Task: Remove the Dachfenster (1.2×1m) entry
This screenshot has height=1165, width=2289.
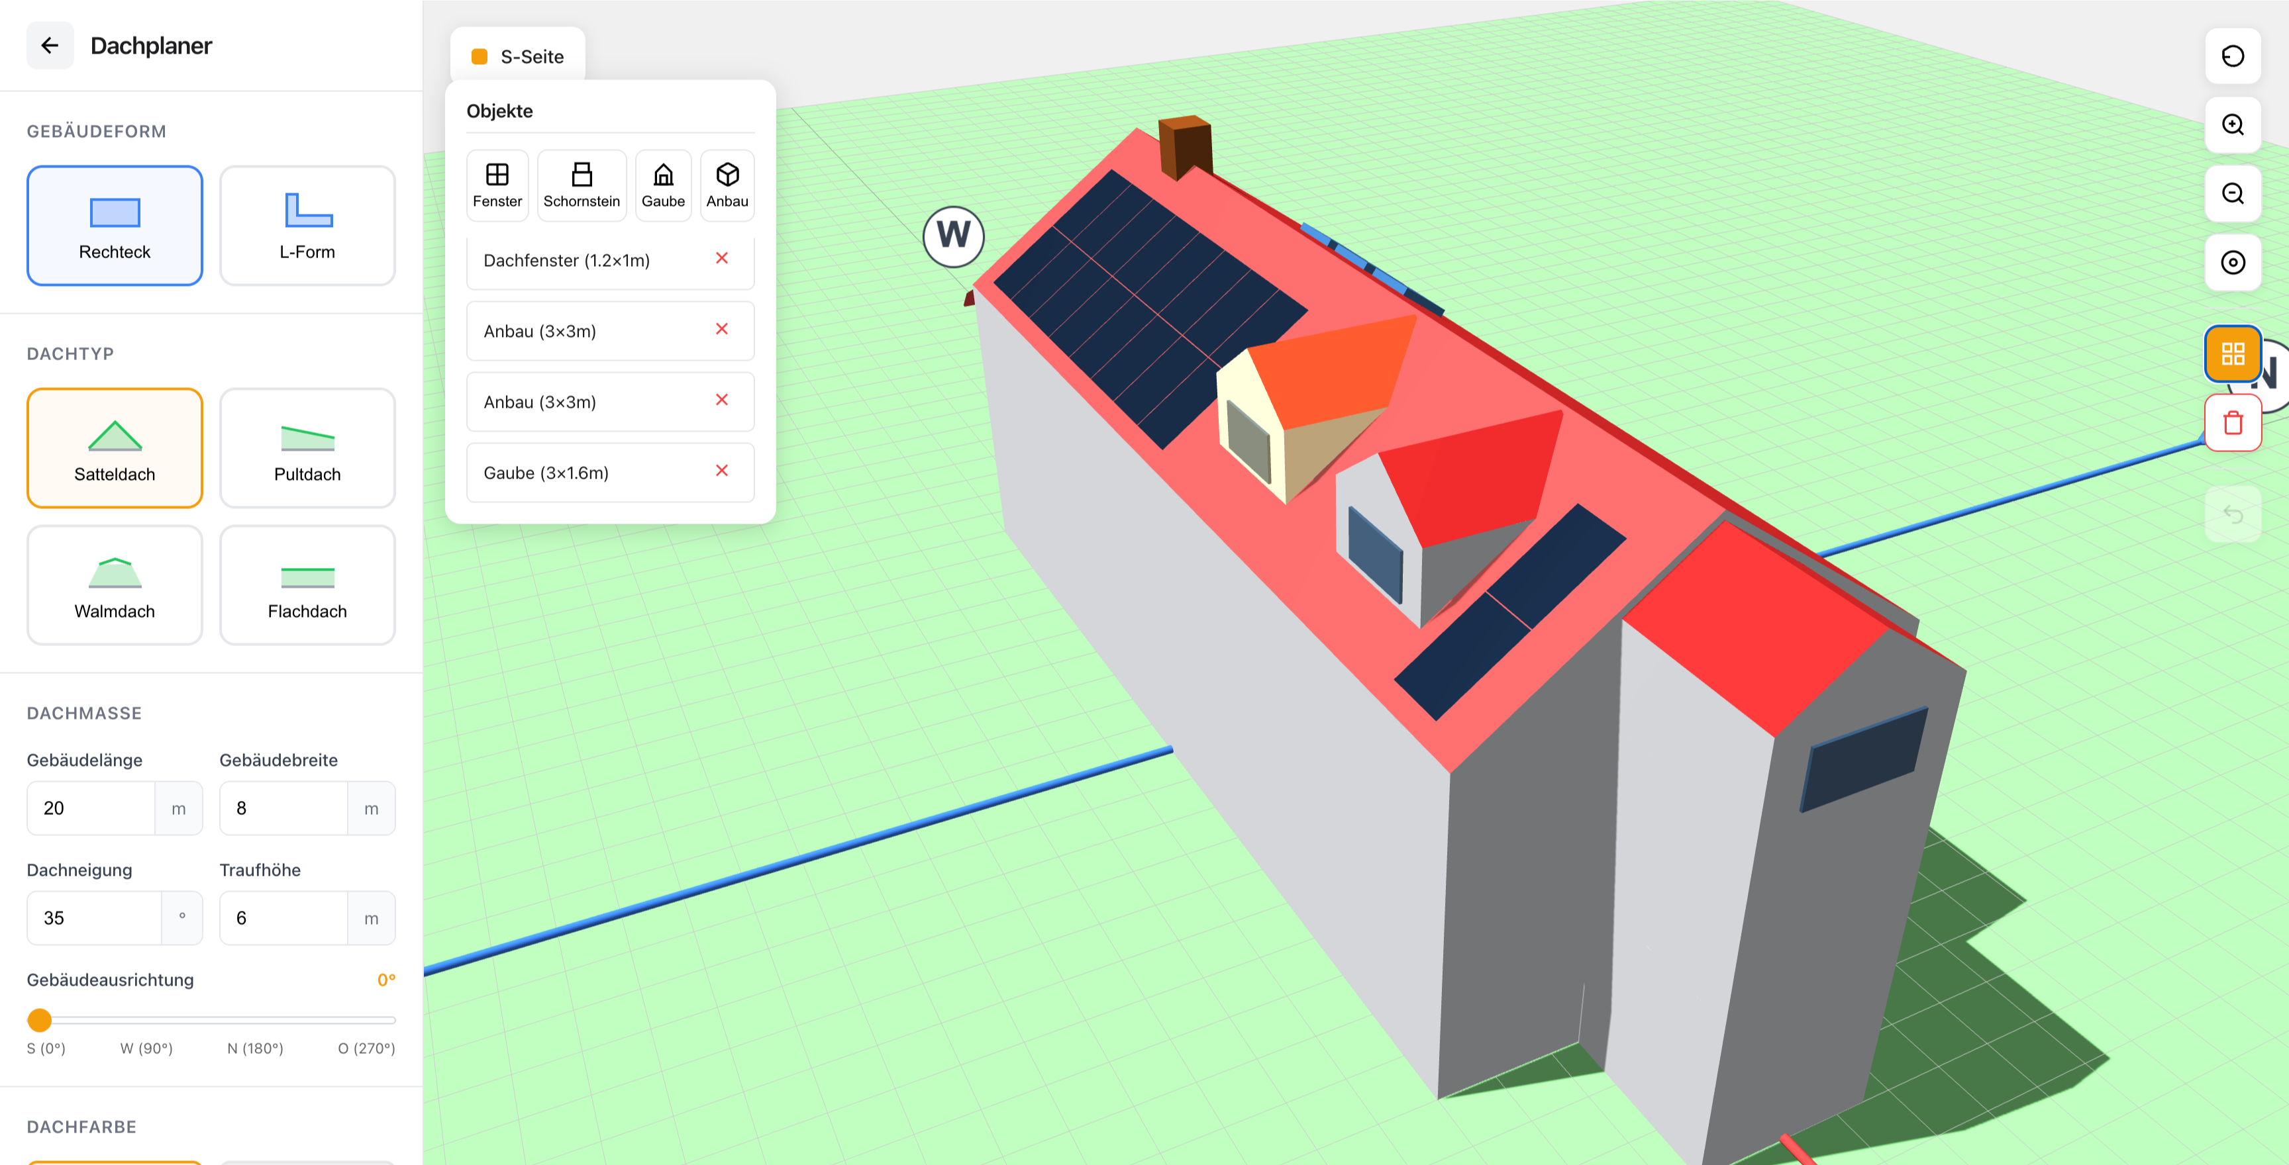Action: click(721, 258)
